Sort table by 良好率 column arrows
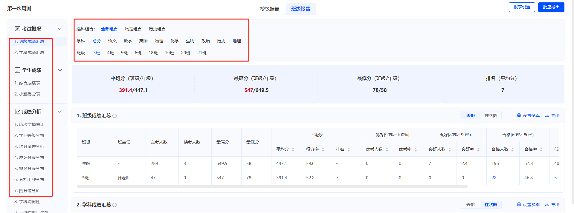The height and width of the screenshot is (213, 574). coord(478,149)
